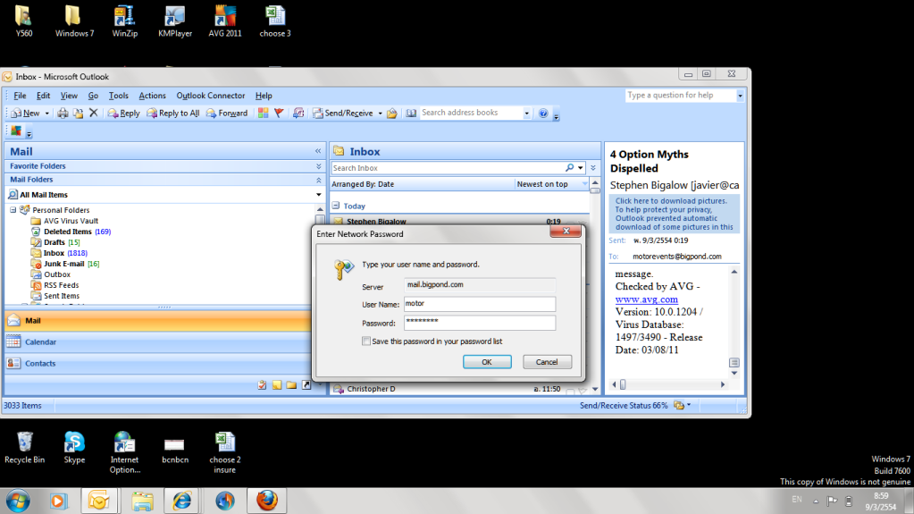Select the Drafts folder
914x514 pixels.
55,242
